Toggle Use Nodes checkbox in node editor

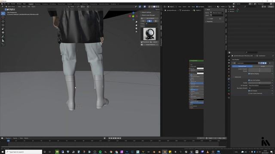pos(197,7)
